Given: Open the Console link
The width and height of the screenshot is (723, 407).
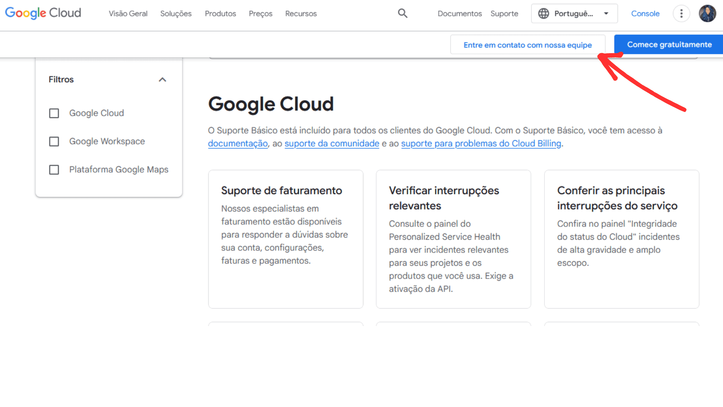Looking at the screenshot, I should pos(645,14).
